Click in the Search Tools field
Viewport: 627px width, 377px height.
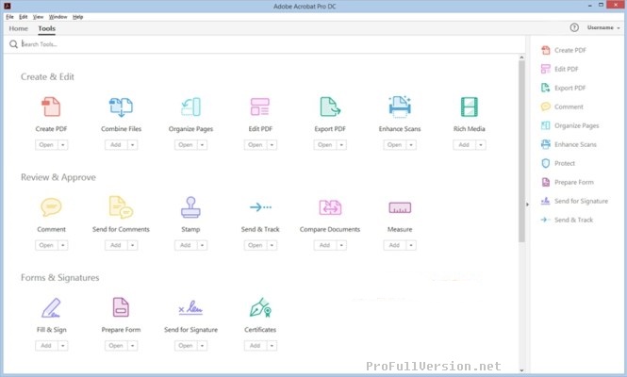pos(264,44)
